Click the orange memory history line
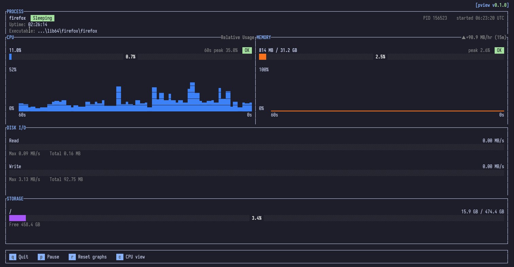Screen dimensions: 514x267 [388, 111]
